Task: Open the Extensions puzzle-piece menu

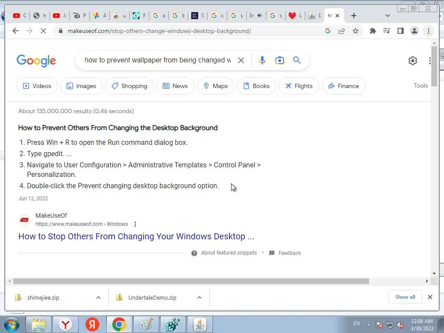Action: 372,31
